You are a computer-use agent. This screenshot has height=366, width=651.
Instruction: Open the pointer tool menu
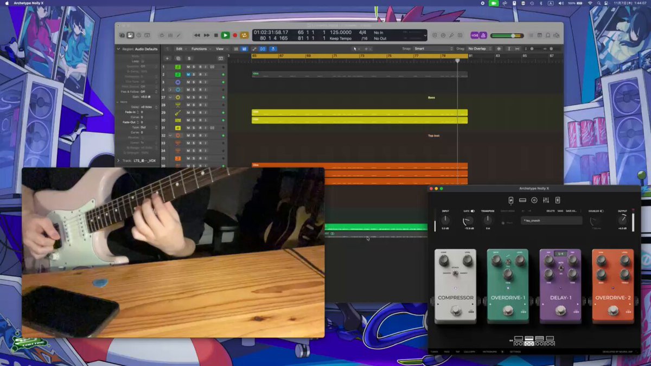tap(356, 49)
